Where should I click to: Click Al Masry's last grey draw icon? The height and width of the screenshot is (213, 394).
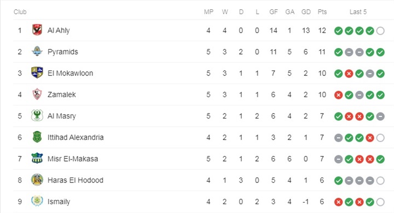click(x=380, y=116)
